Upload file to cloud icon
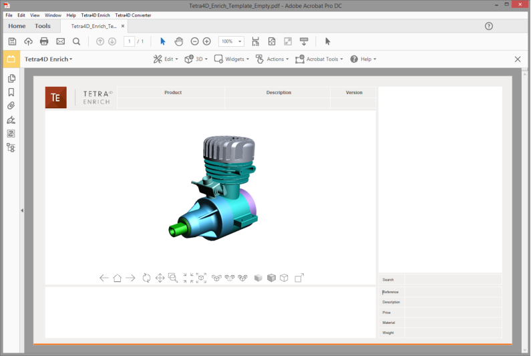Screen dimensions: 531x356 (28, 41)
